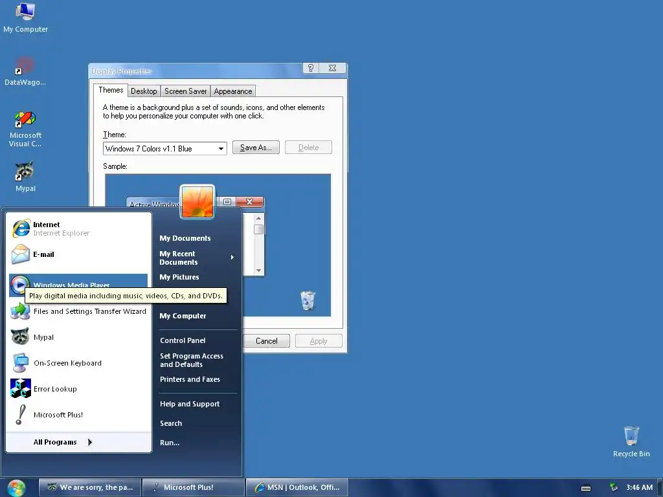Click the flower user account picture

click(197, 202)
